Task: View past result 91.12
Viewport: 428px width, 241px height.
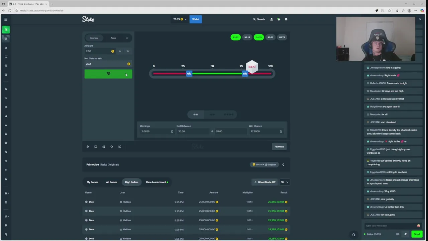Action: pos(247,37)
